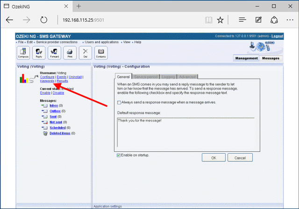Open browser reading view icon
Image resolution: width=299 pixels, height=209 pixels.
click(x=209, y=20)
